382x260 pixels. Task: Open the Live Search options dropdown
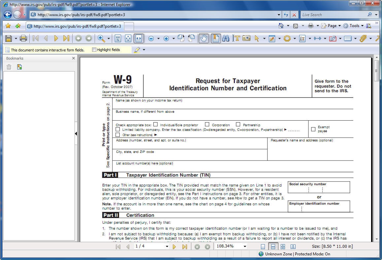coord(376,15)
